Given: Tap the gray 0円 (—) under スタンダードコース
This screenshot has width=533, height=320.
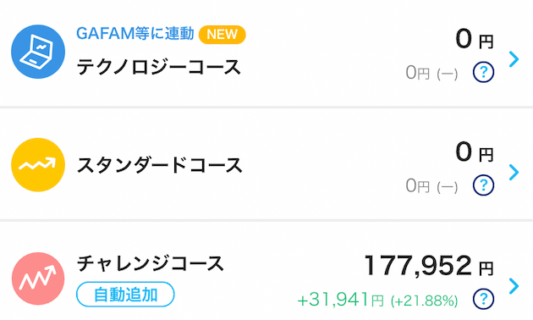Looking at the screenshot, I should [x=431, y=186].
